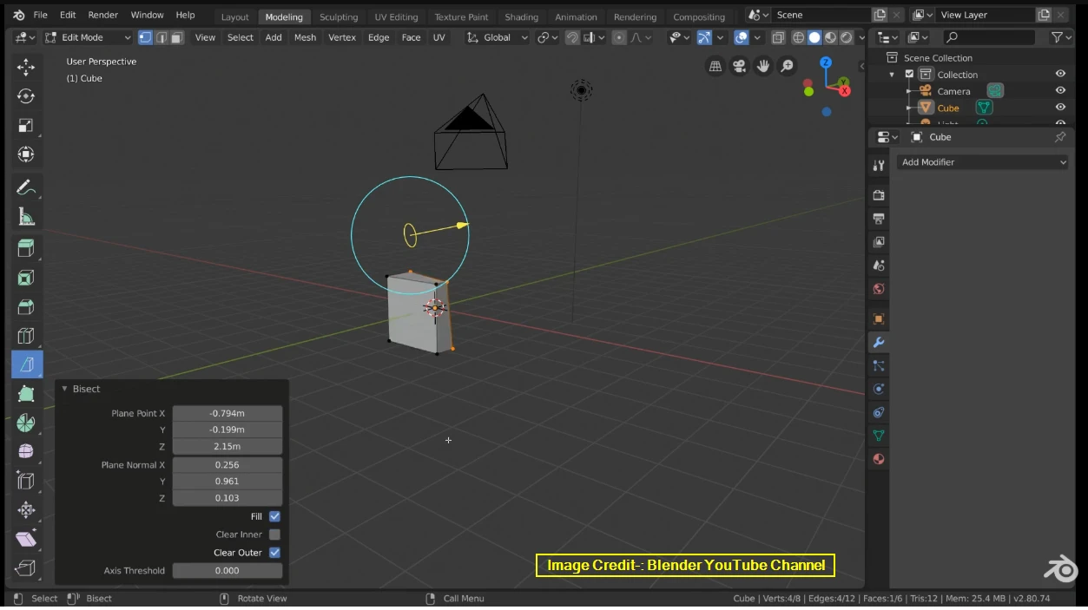Click the viewport pan hand icon
This screenshot has width=1088, height=610.
click(763, 66)
